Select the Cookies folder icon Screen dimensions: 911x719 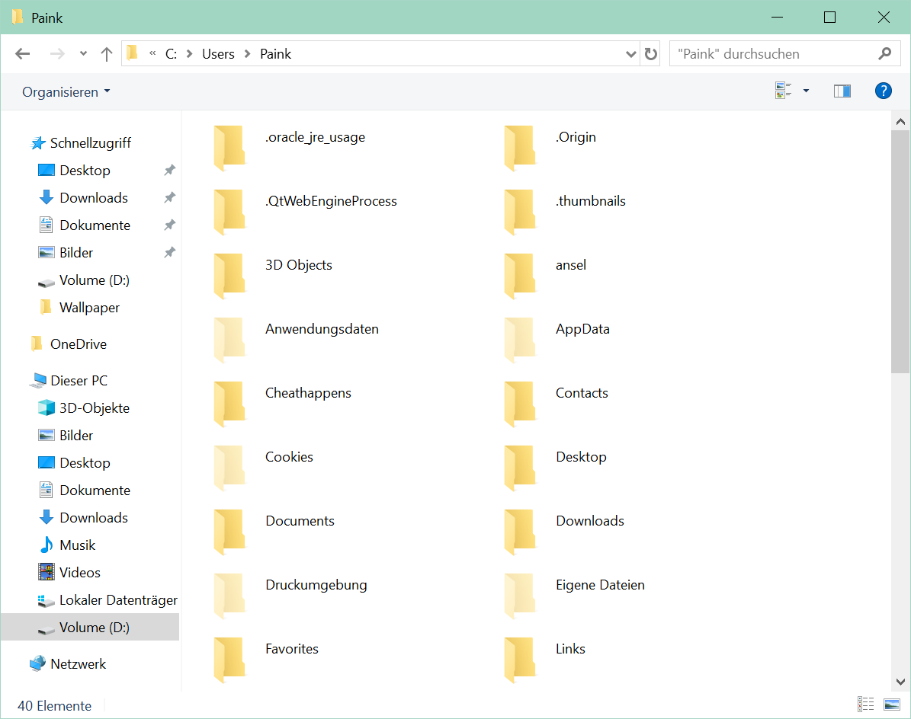click(x=229, y=468)
